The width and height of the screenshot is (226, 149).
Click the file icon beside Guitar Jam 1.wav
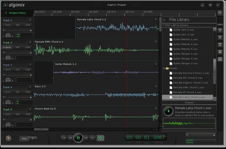click(171, 30)
